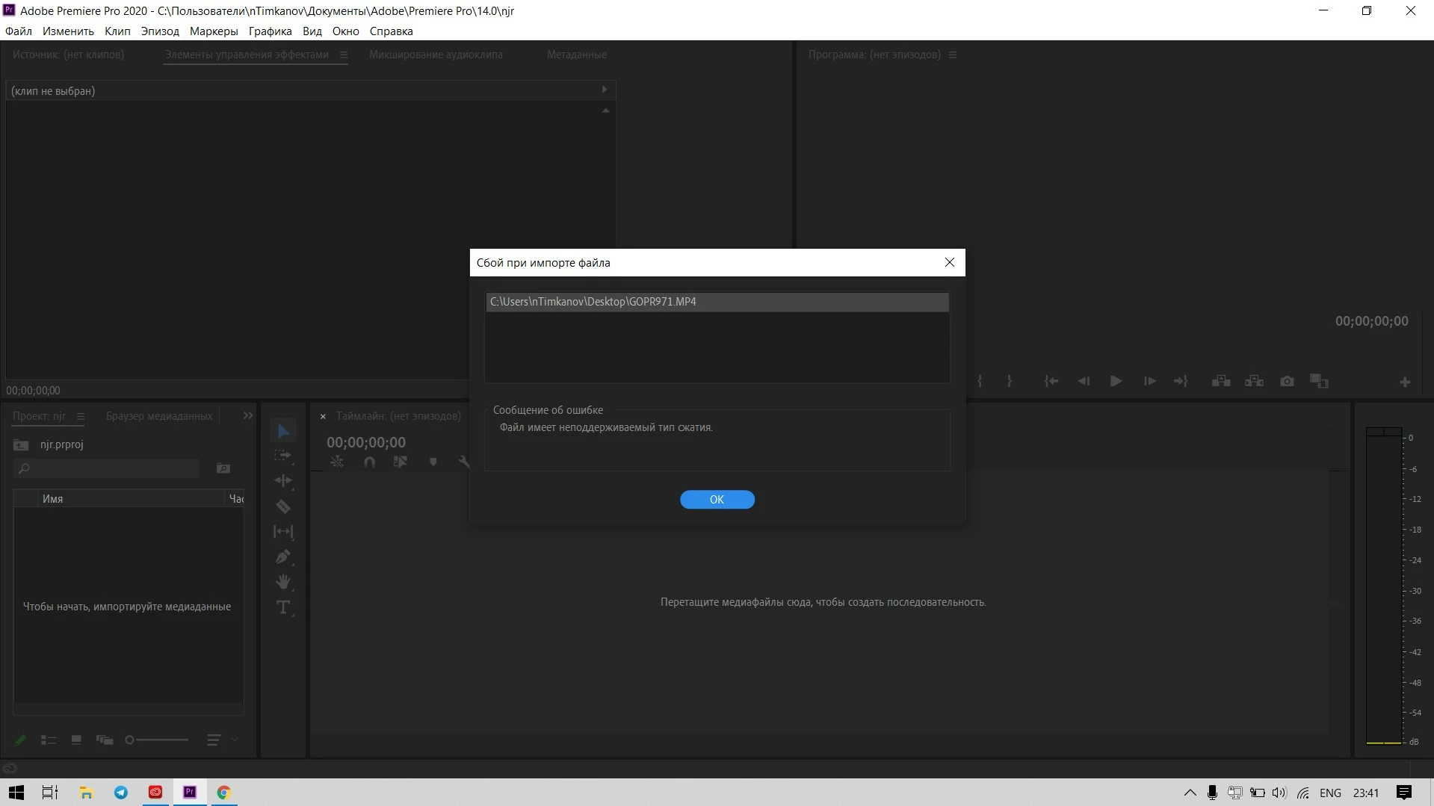Close the Таймлайн panel tab

click(x=323, y=417)
